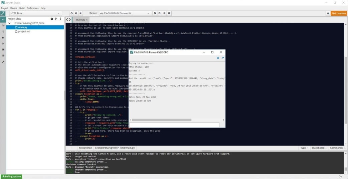
Task: Open the PSoC6 WiFi-Bt Pioneer Kit device dropdown
Action: 125,13
